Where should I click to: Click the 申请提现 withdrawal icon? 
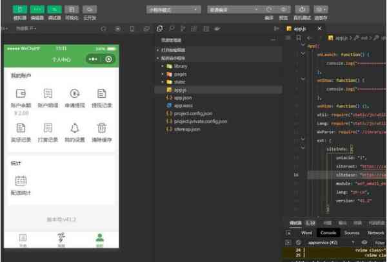75,94
